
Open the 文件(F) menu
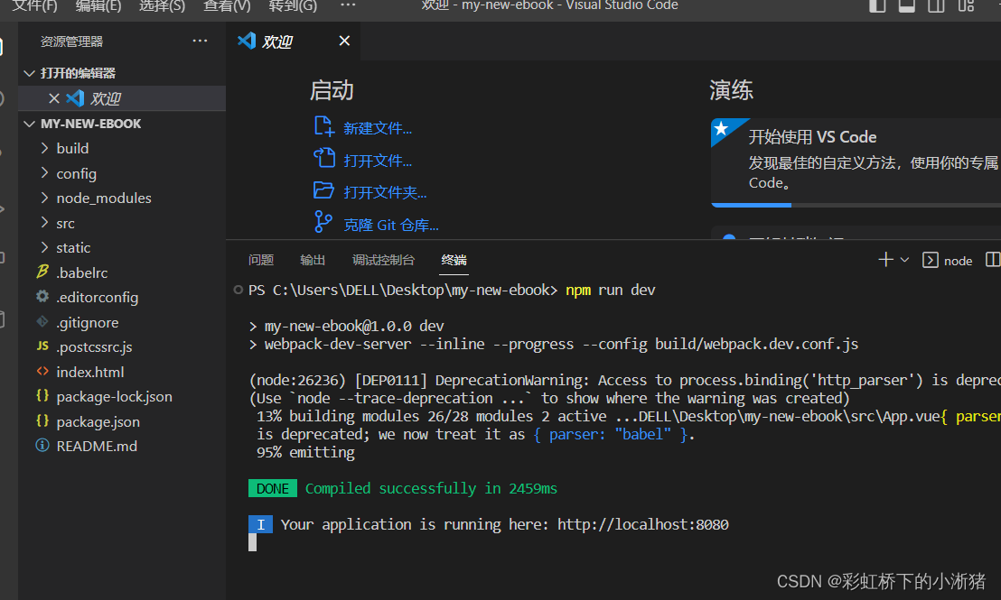coord(34,5)
